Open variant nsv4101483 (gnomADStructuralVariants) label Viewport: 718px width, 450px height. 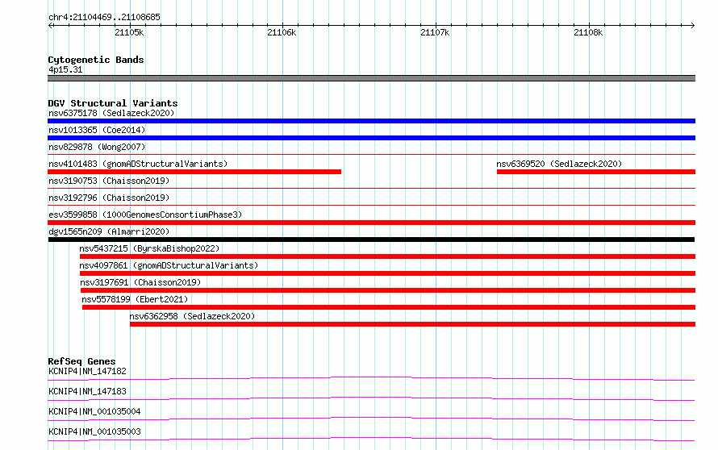tap(138, 164)
